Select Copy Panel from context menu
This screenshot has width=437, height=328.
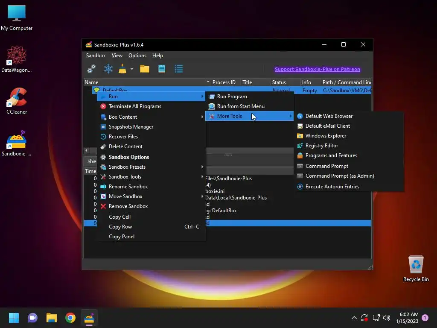pos(151,237)
